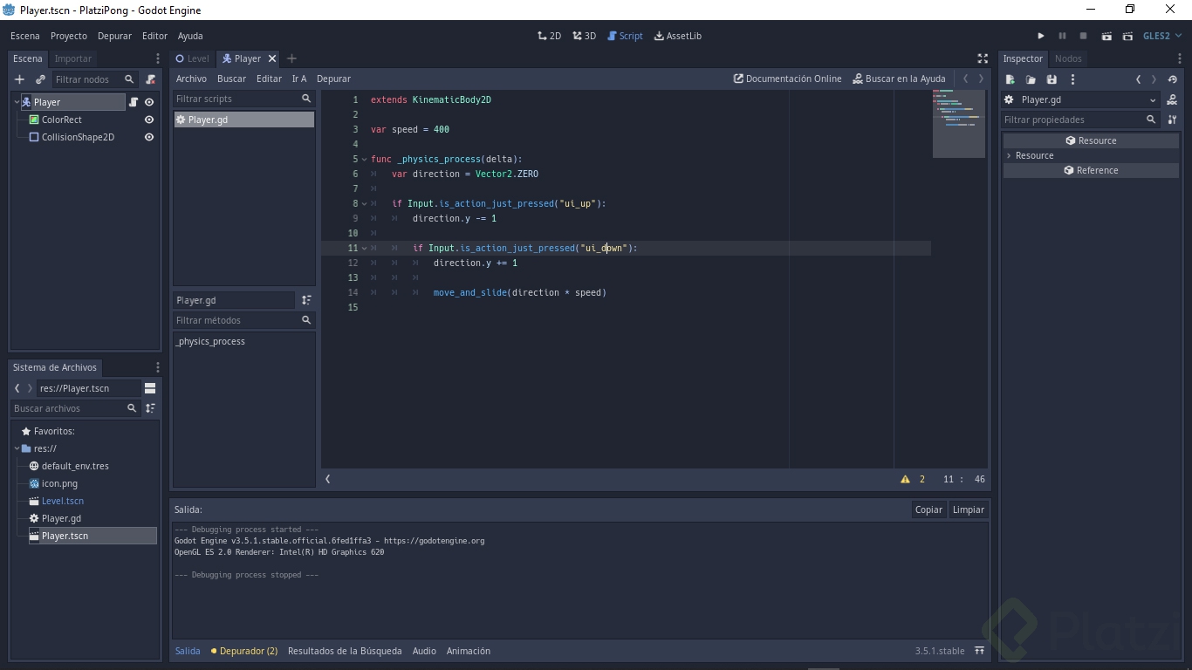Collapse the res:// folder tree
Viewport: 1192px width, 670px height.
(17, 448)
